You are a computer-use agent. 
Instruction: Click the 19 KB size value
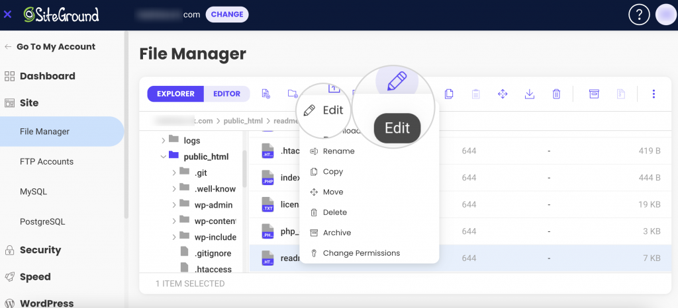(x=650, y=204)
